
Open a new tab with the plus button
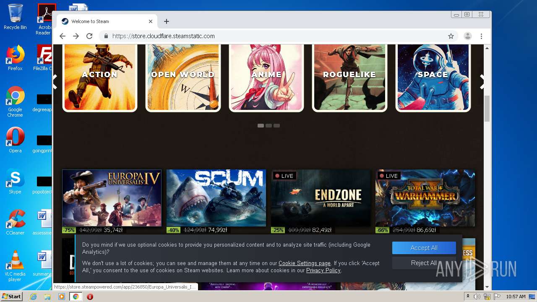[x=167, y=21]
